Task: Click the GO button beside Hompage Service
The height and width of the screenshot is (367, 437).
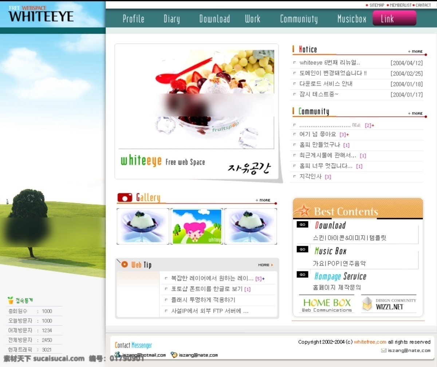Action: click(302, 275)
